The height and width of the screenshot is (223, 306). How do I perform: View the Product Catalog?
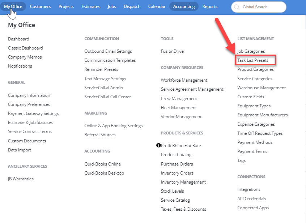tap(176, 155)
